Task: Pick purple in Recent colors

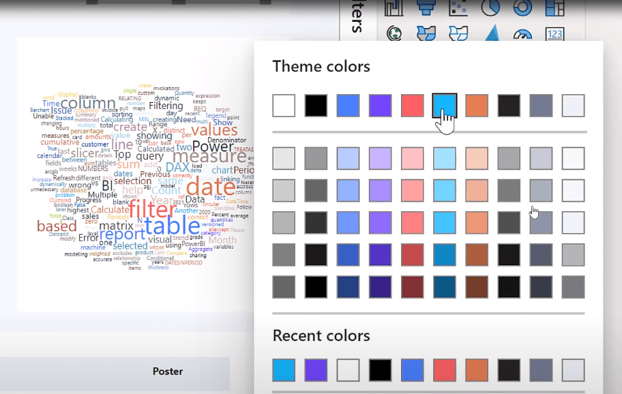Action: coord(316,370)
